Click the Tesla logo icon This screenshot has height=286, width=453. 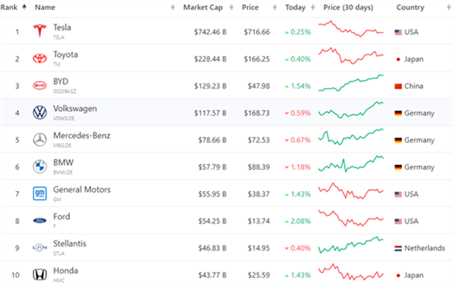pos(40,31)
